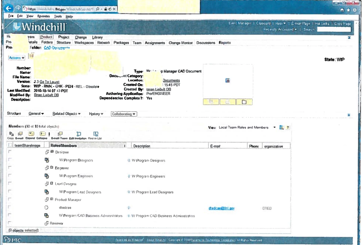Click the Copy icon in Members toolbar

tap(11, 134)
